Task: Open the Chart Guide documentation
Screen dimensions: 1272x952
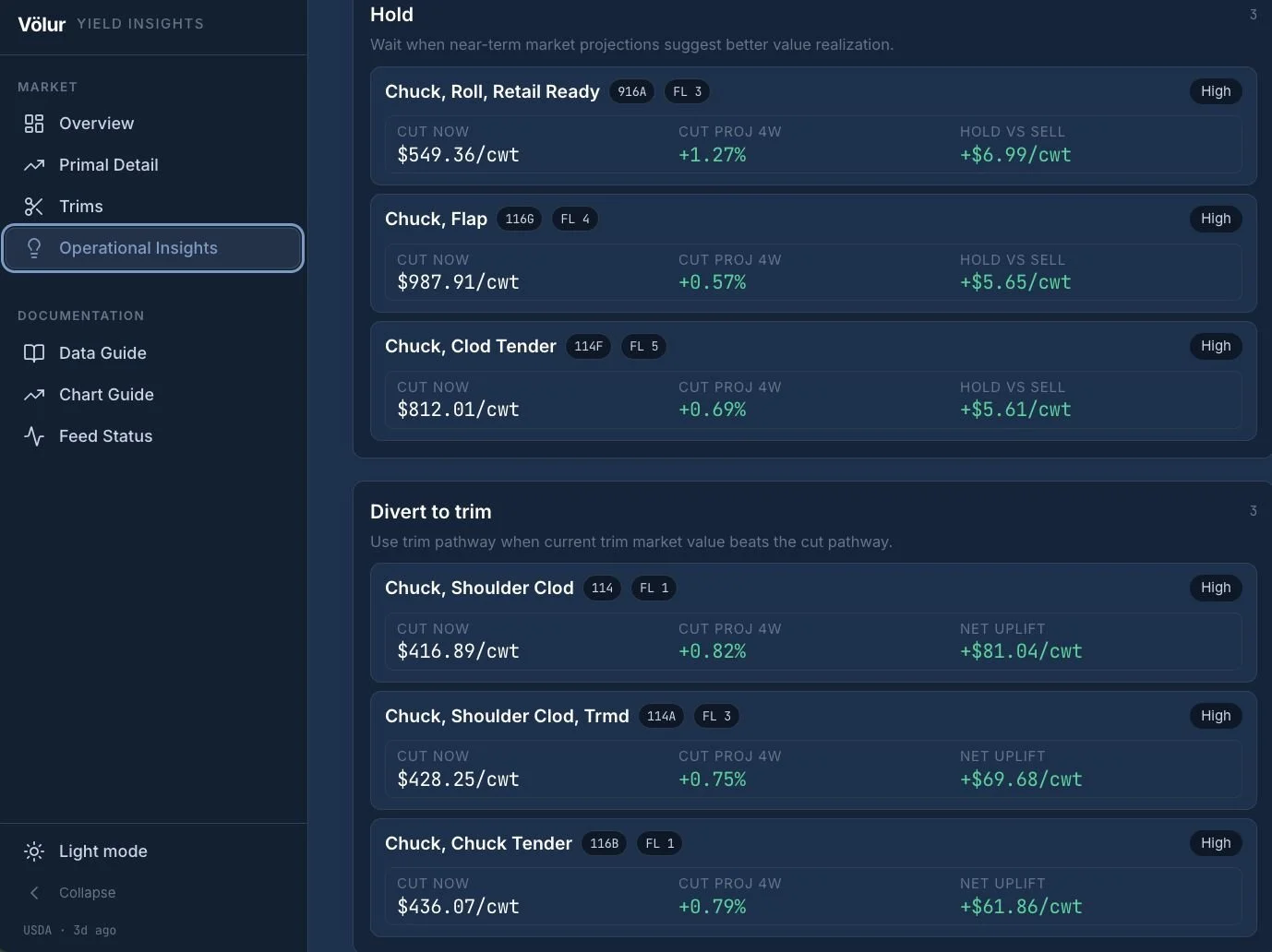Action: [153, 395]
